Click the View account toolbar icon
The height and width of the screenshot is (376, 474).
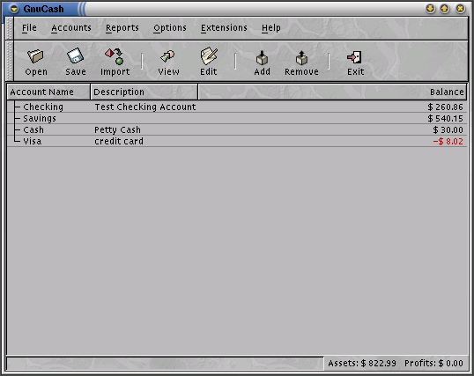point(167,56)
